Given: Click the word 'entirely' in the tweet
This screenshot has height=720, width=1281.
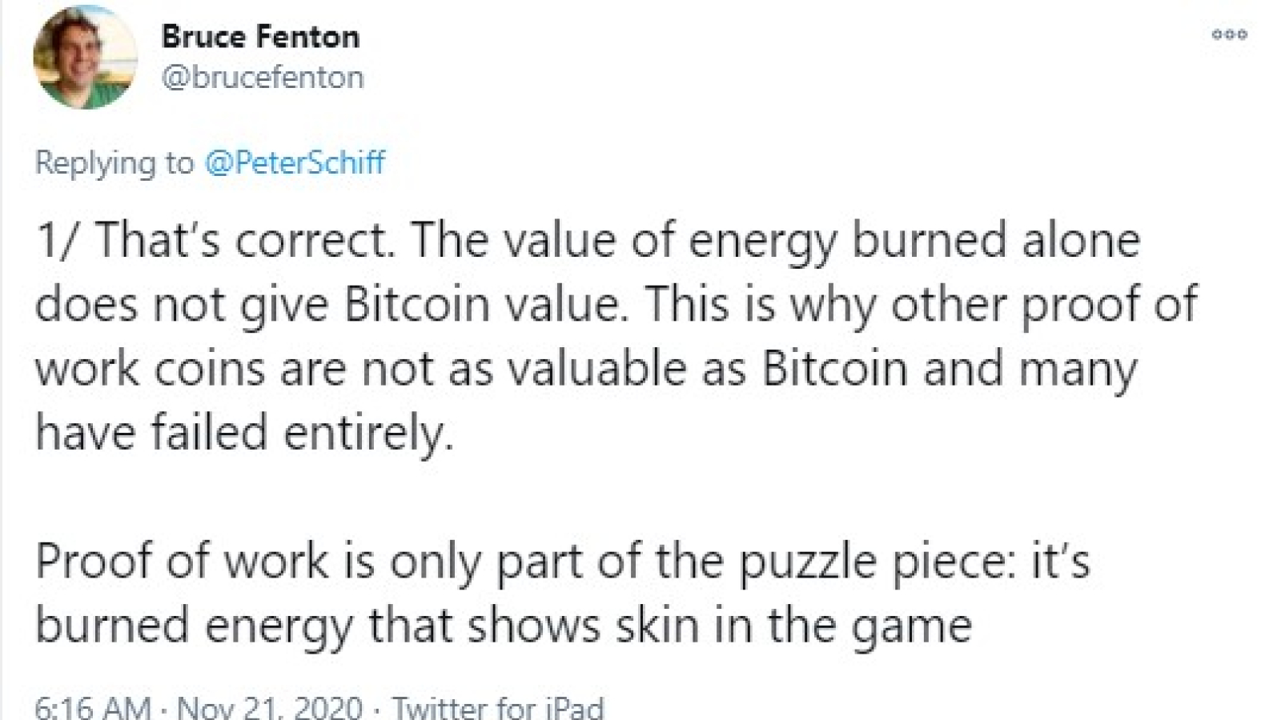Looking at the screenshot, I should [368, 435].
